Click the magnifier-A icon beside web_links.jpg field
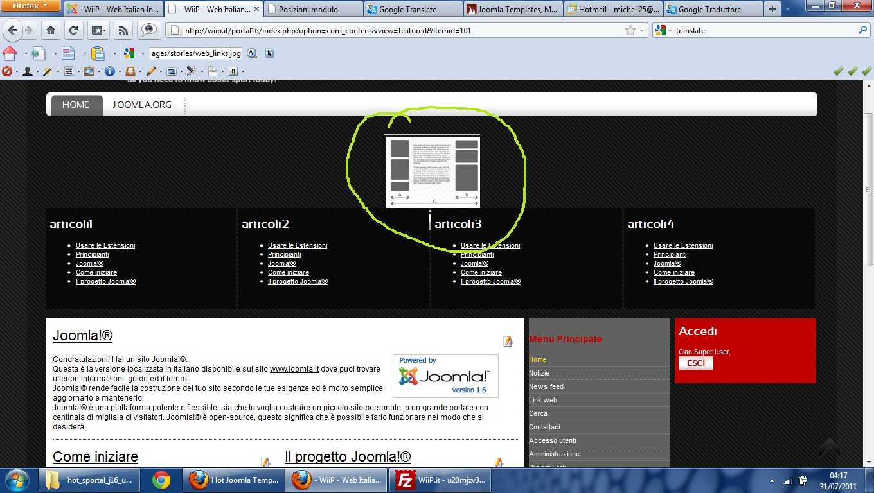 coord(252,53)
